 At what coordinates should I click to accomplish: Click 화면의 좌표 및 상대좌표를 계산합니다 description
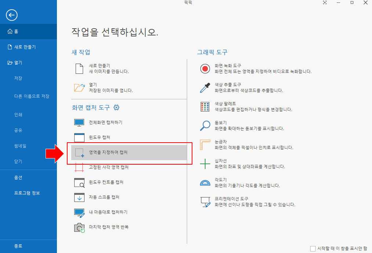click(x=250, y=167)
